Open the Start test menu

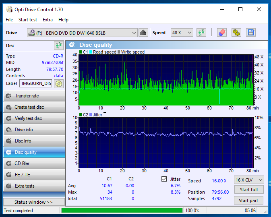28,20
